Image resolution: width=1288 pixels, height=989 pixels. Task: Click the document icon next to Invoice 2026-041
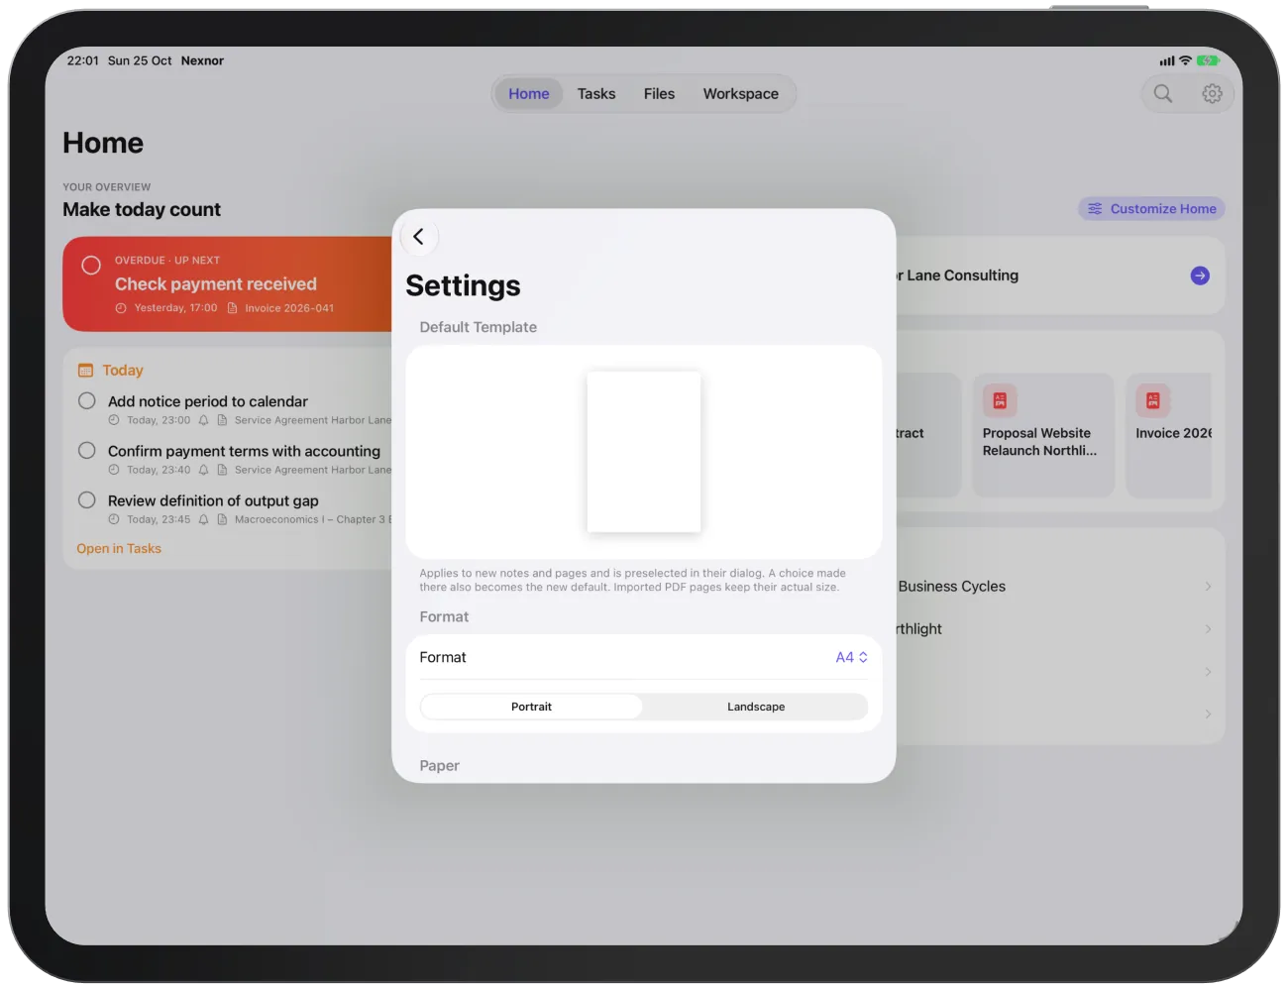[x=233, y=308]
